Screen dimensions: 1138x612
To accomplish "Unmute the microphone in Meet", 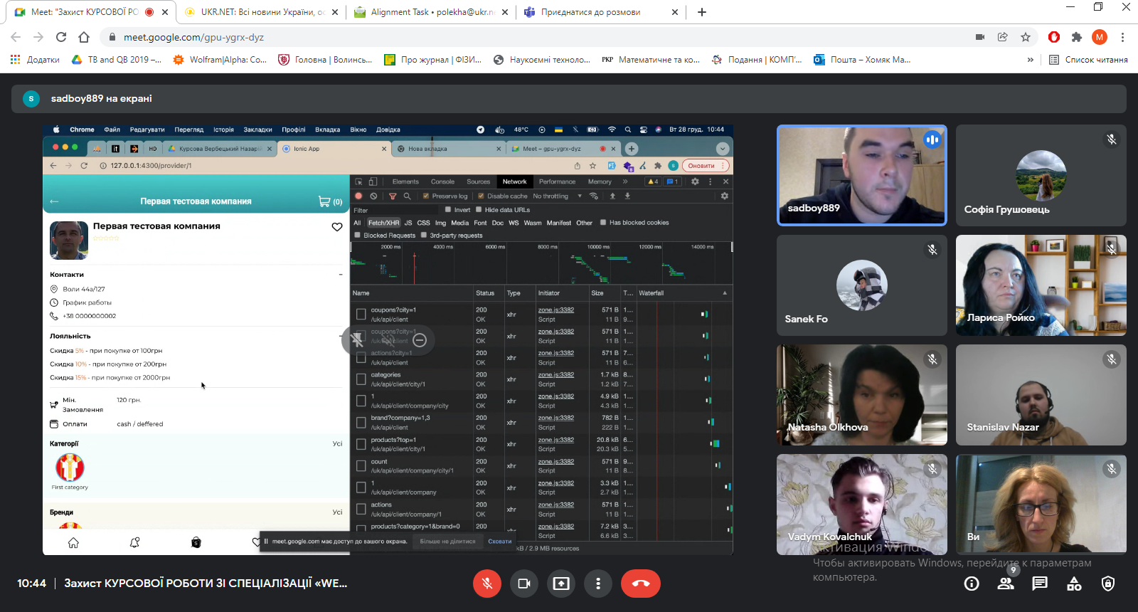I will coord(487,584).
